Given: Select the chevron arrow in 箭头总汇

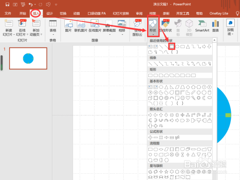Looking at the screenshot, I should pos(188,120).
